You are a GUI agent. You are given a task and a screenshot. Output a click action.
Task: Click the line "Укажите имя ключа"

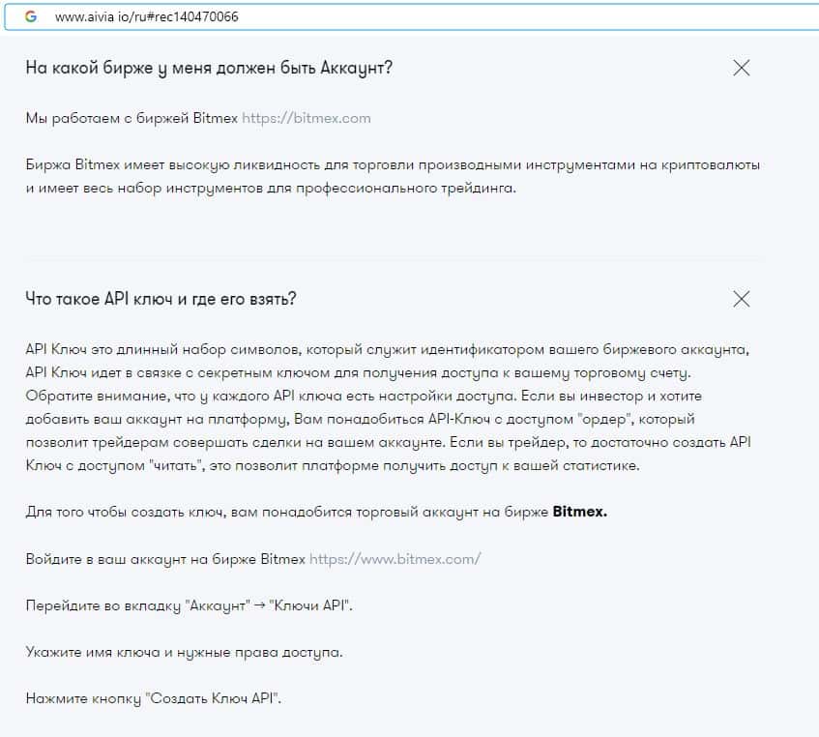(184, 652)
